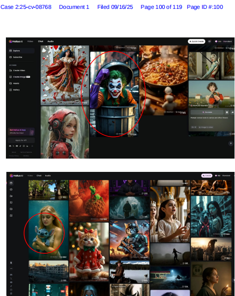The image size is (235, 296).
Task: Click Create Image icon in lower collapsed sidebar
Action: (x=11, y=202)
